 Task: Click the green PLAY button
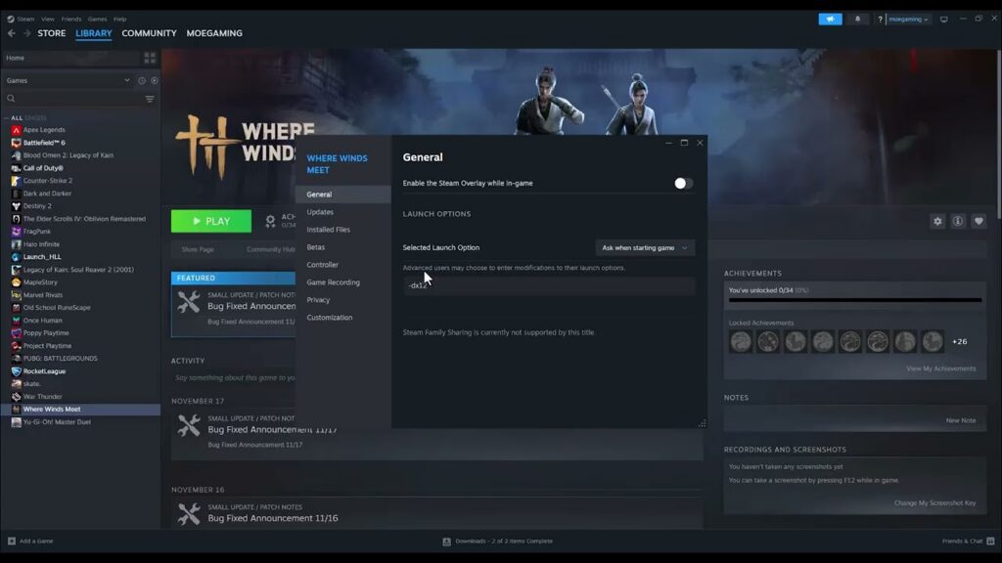pos(211,221)
